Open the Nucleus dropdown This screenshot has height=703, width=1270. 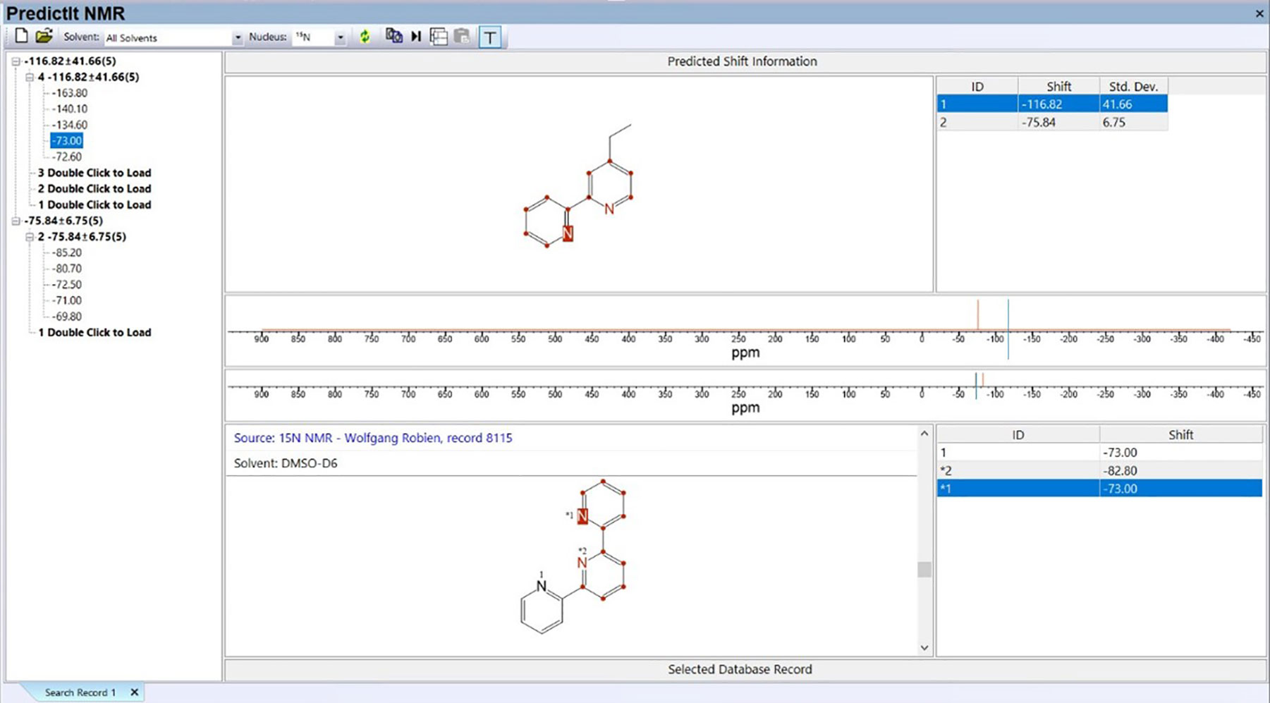click(340, 37)
